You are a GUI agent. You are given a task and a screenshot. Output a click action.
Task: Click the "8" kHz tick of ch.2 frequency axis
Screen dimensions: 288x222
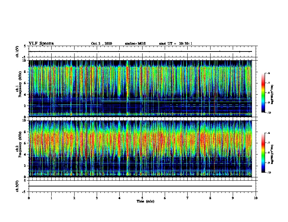tap(25, 132)
